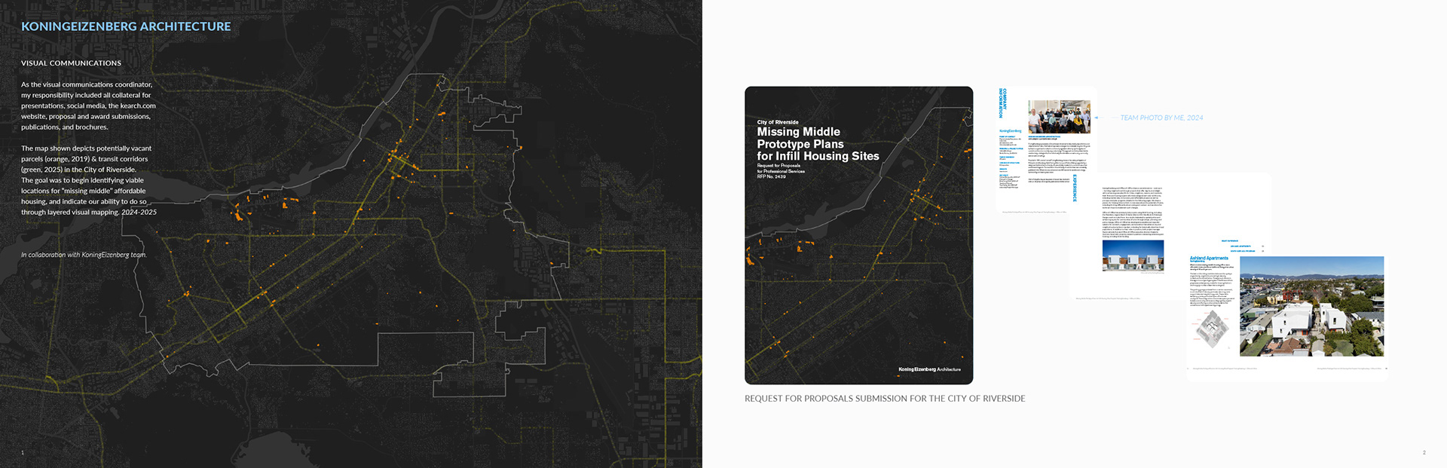Click the page number 1 on the map page
This screenshot has width=1447, height=468.
point(23,452)
